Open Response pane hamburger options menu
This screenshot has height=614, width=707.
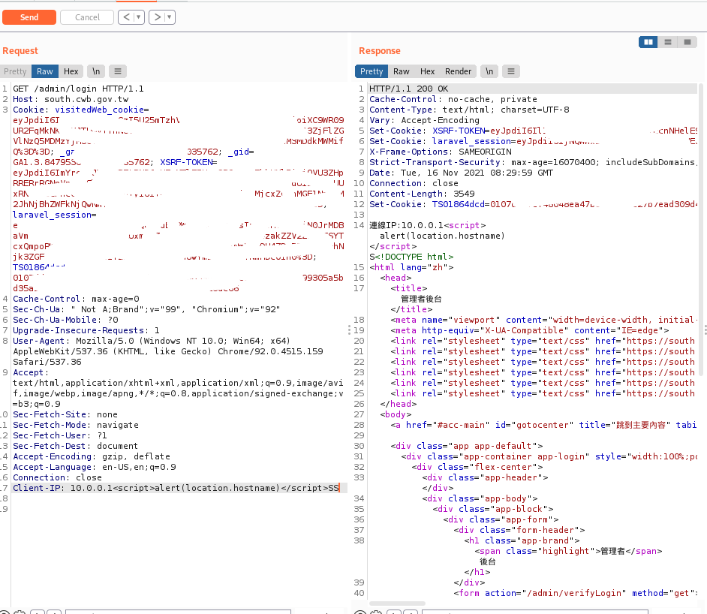(511, 71)
